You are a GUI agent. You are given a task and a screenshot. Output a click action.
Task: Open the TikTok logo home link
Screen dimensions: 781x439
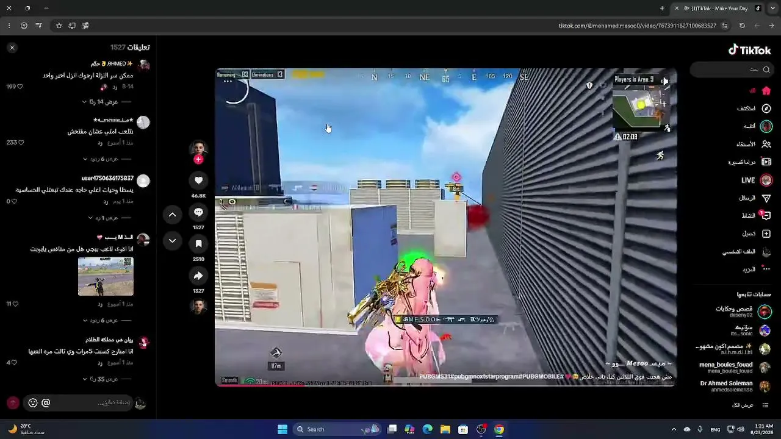pos(750,50)
